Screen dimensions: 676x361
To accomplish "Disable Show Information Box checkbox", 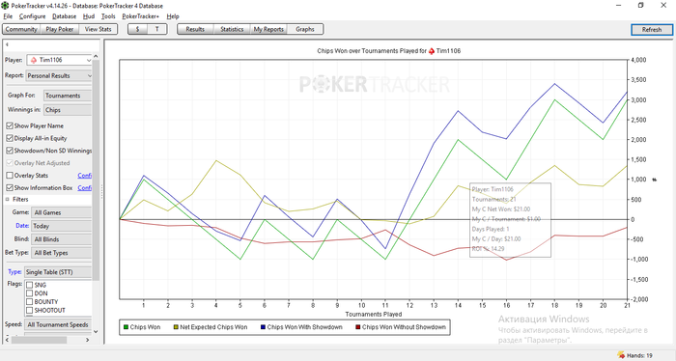I will pyautogui.click(x=10, y=188).
